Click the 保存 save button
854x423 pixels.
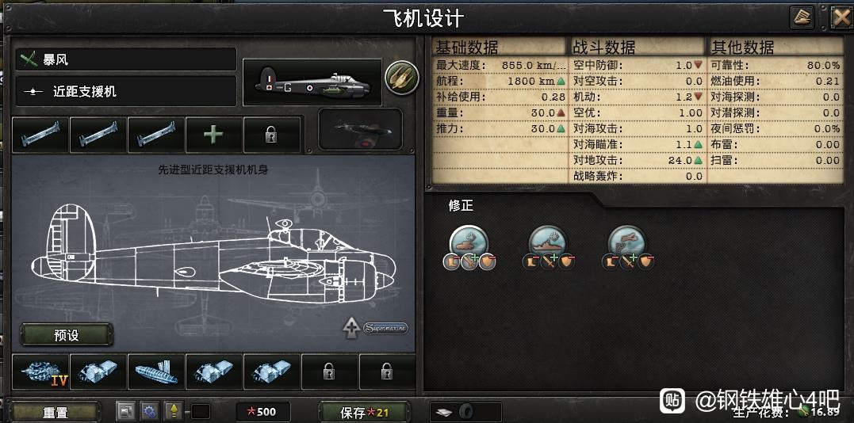[364, 412]
